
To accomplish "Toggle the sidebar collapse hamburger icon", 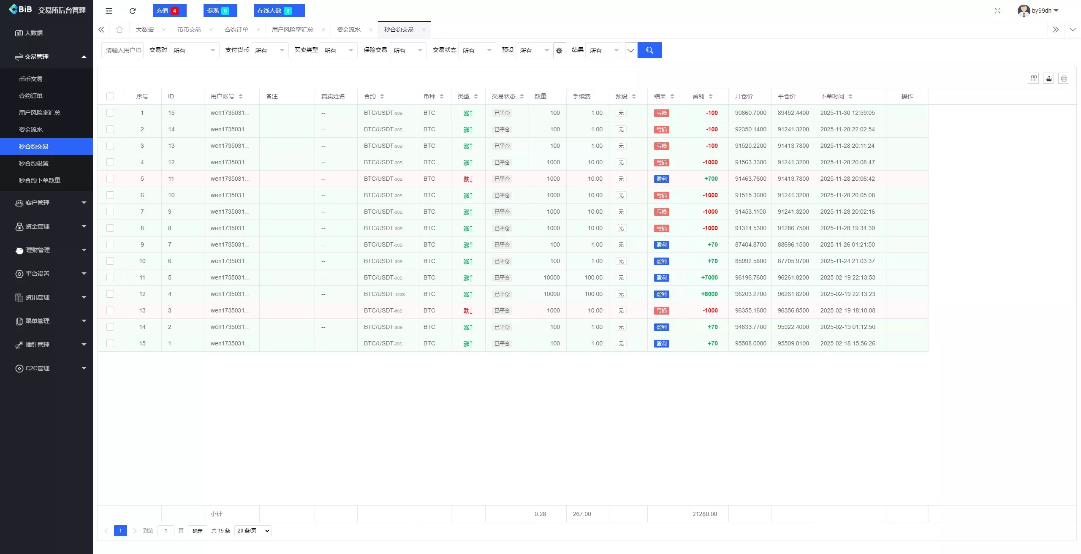I will 109,11.
